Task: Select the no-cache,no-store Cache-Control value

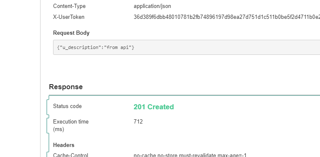Action: 190,155
